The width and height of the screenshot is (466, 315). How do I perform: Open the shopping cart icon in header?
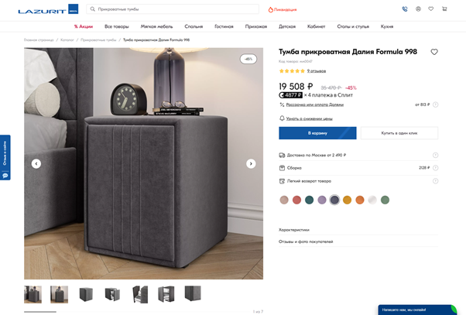coord(444,9)
